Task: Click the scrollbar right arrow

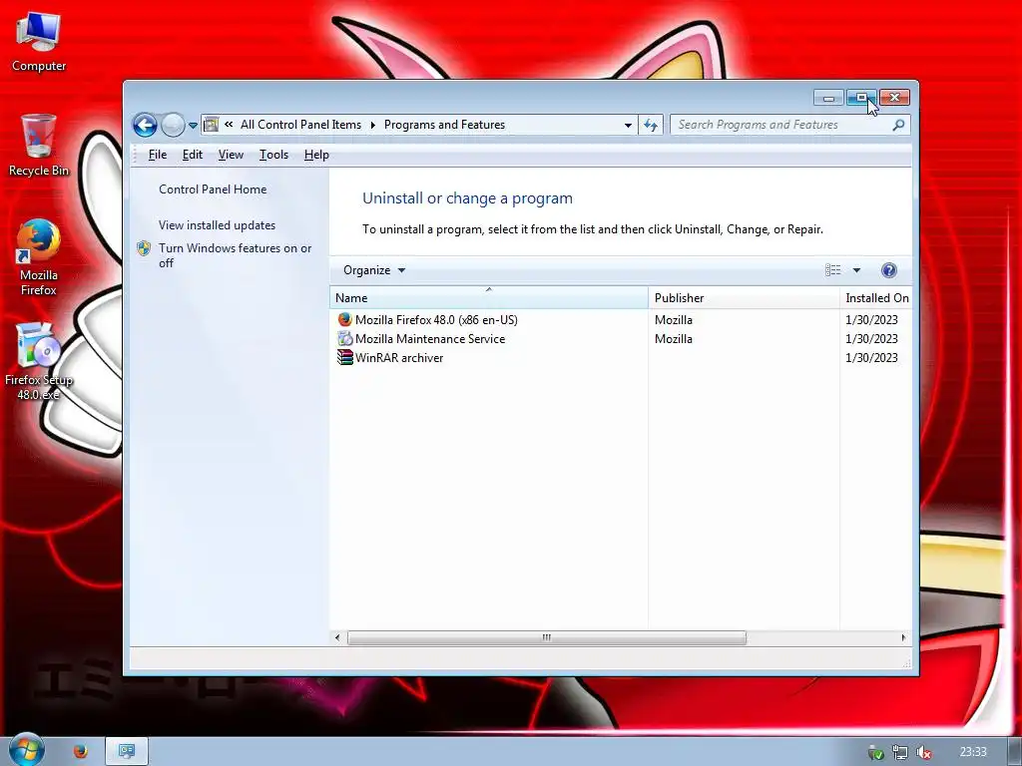Action: click(x=903, y=637)
